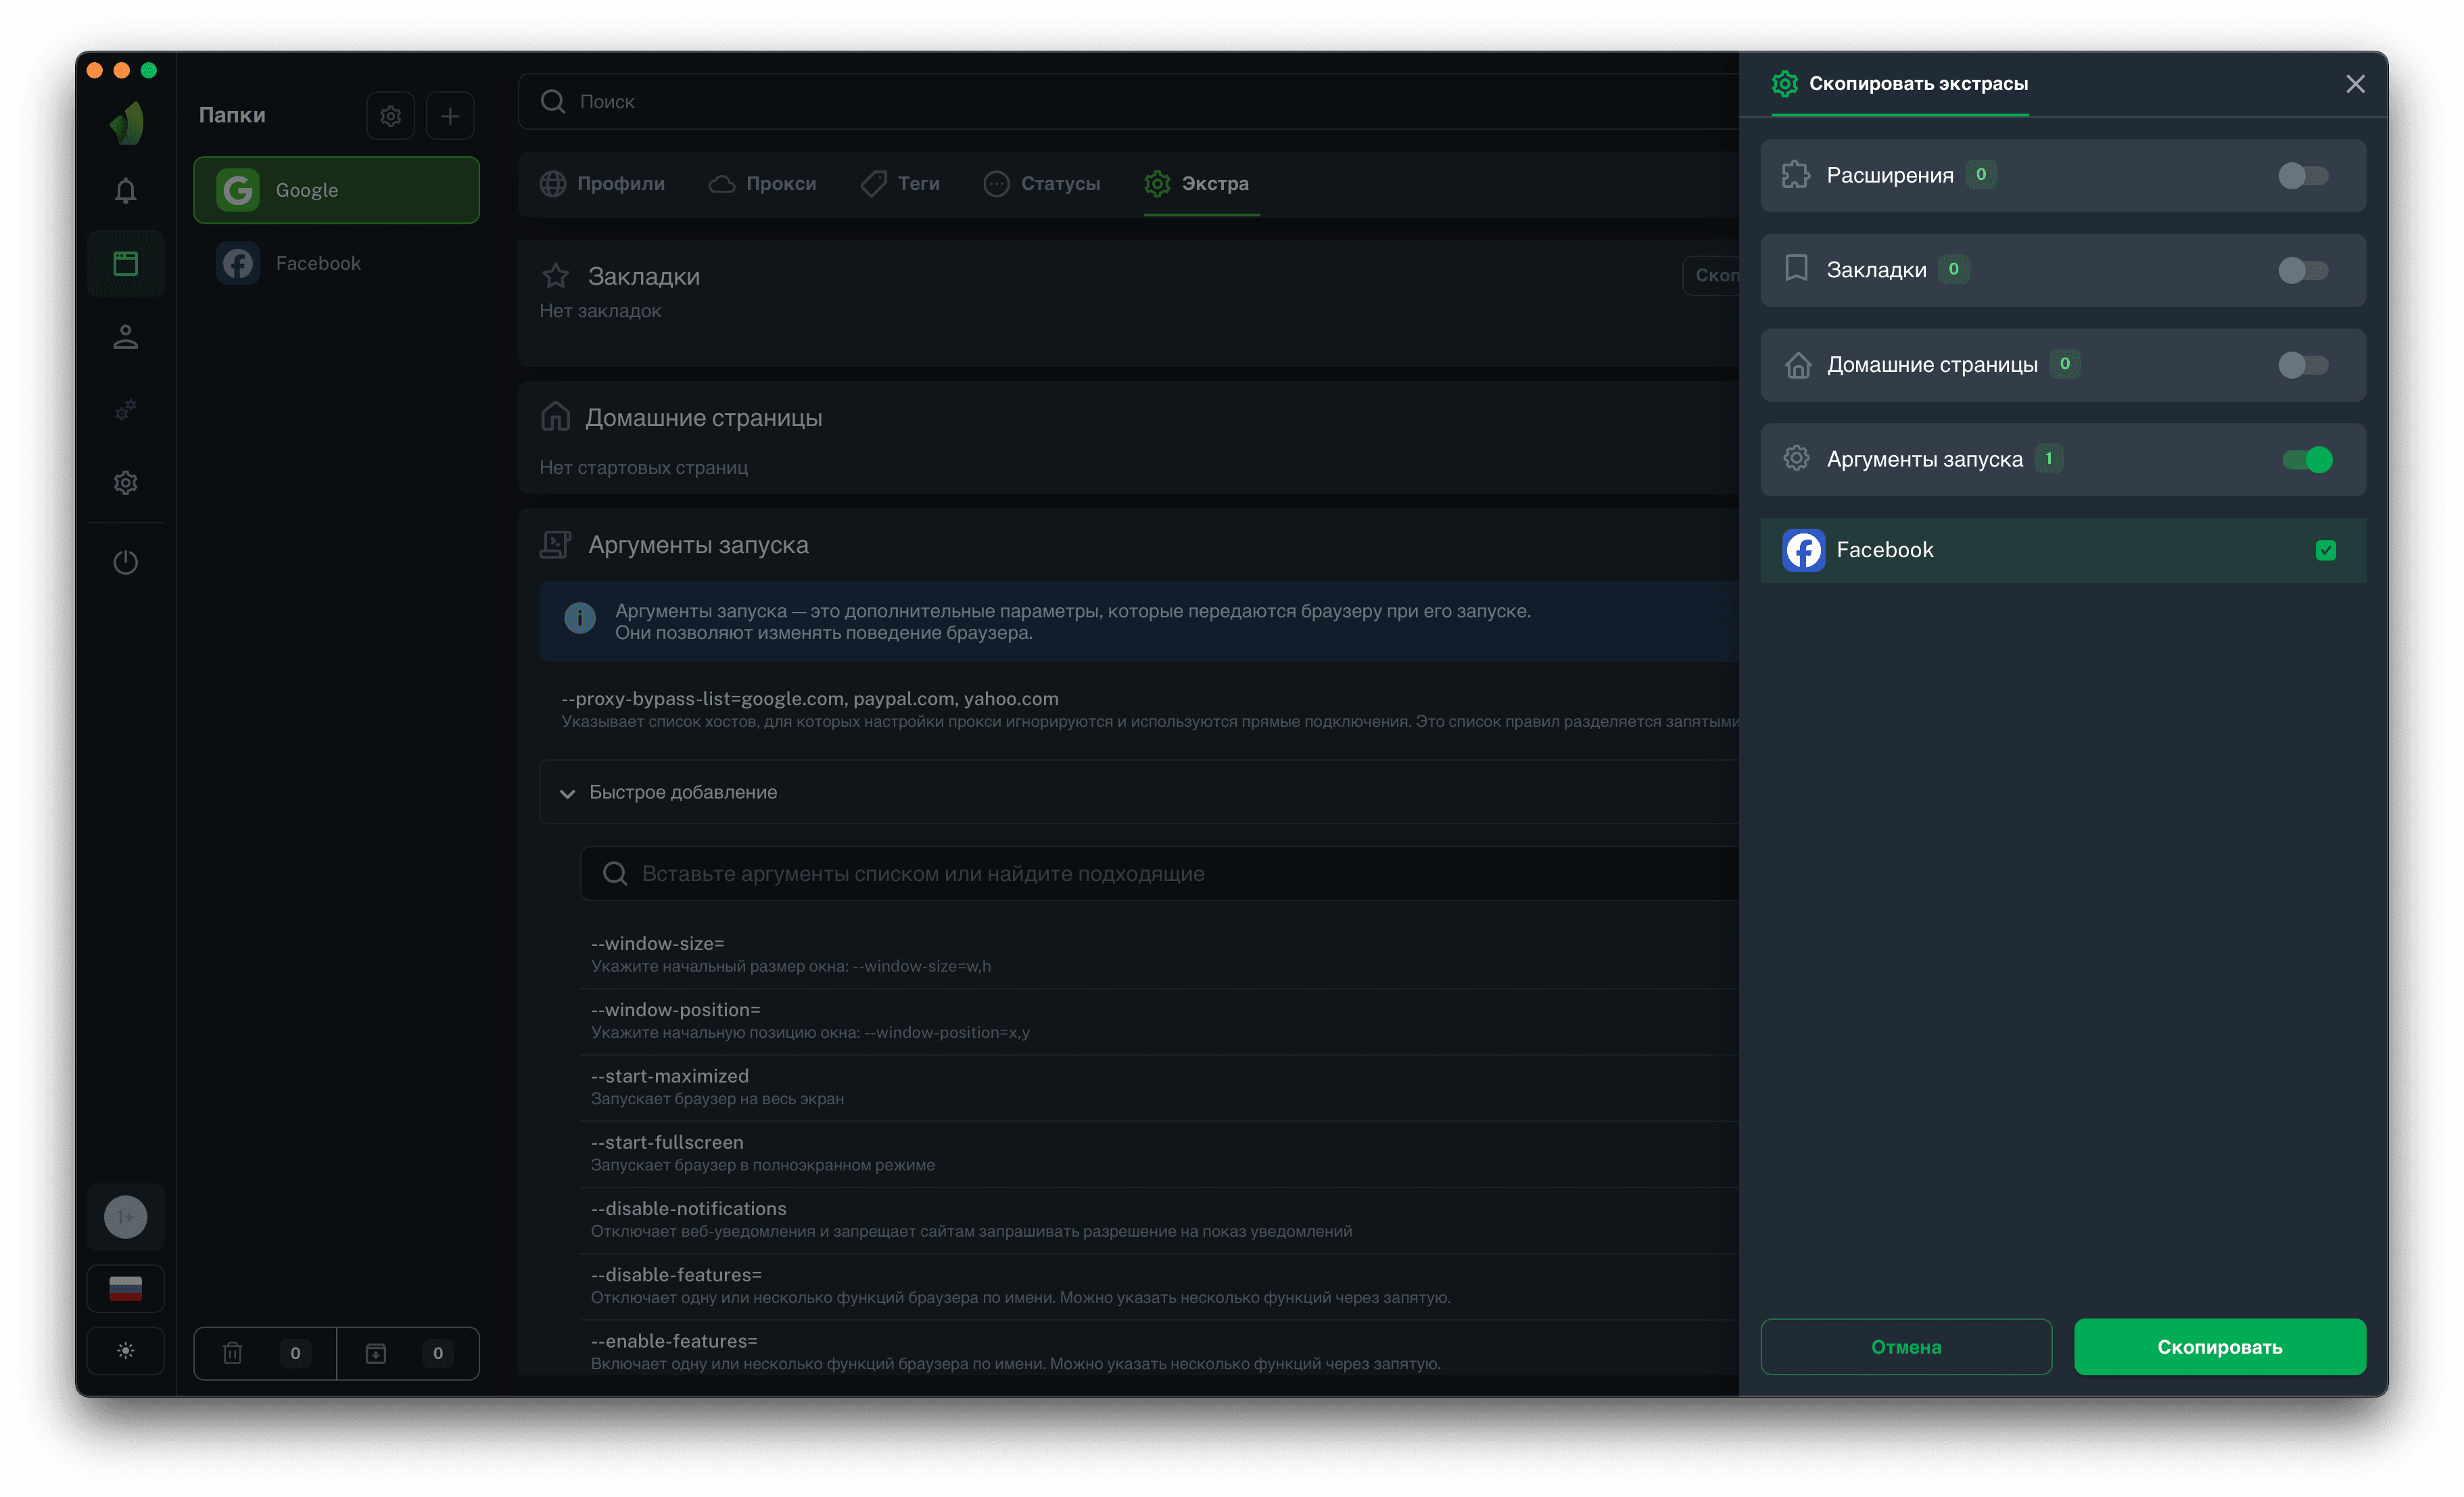Click the Нет стартовых страниц text

pos(643,468)
